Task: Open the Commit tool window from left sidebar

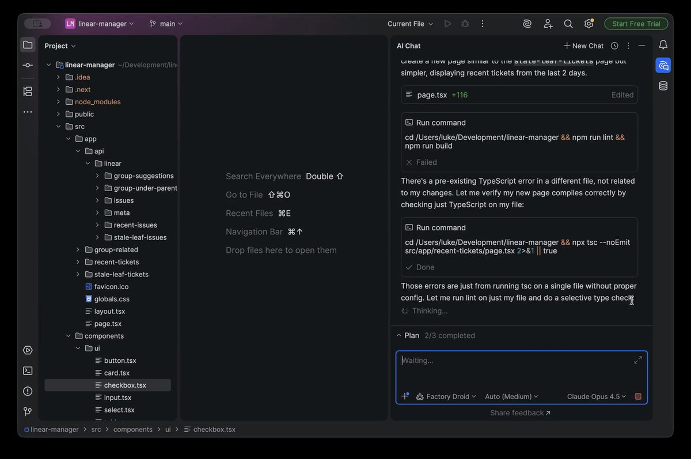Action: 27,65
